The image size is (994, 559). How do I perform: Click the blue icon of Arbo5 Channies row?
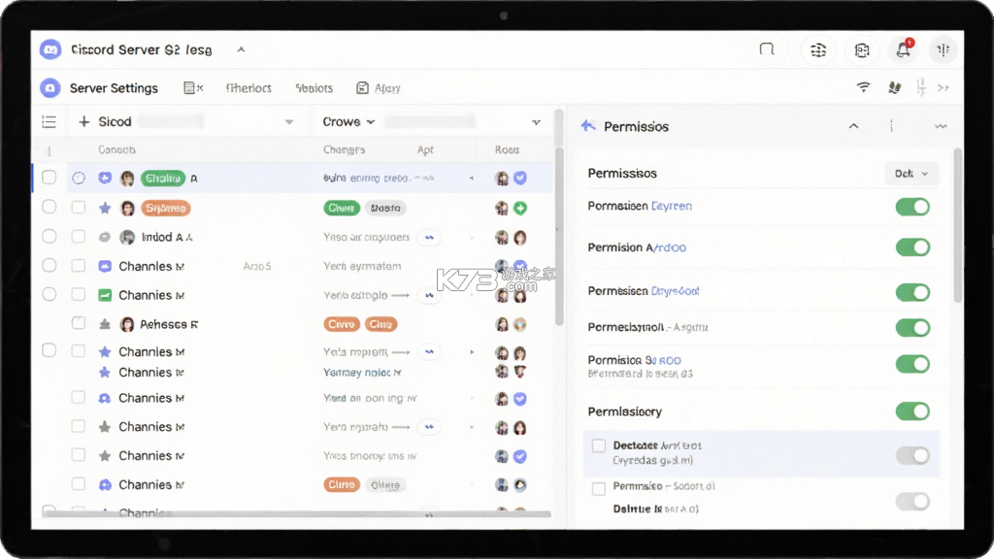click(105, 266)
